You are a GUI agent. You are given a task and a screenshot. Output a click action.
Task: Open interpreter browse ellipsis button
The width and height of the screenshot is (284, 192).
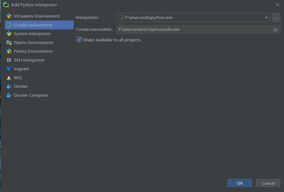click(x=276, y=18)
